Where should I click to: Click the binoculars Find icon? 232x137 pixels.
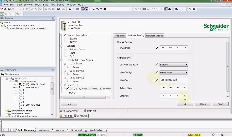pos(105,9)
